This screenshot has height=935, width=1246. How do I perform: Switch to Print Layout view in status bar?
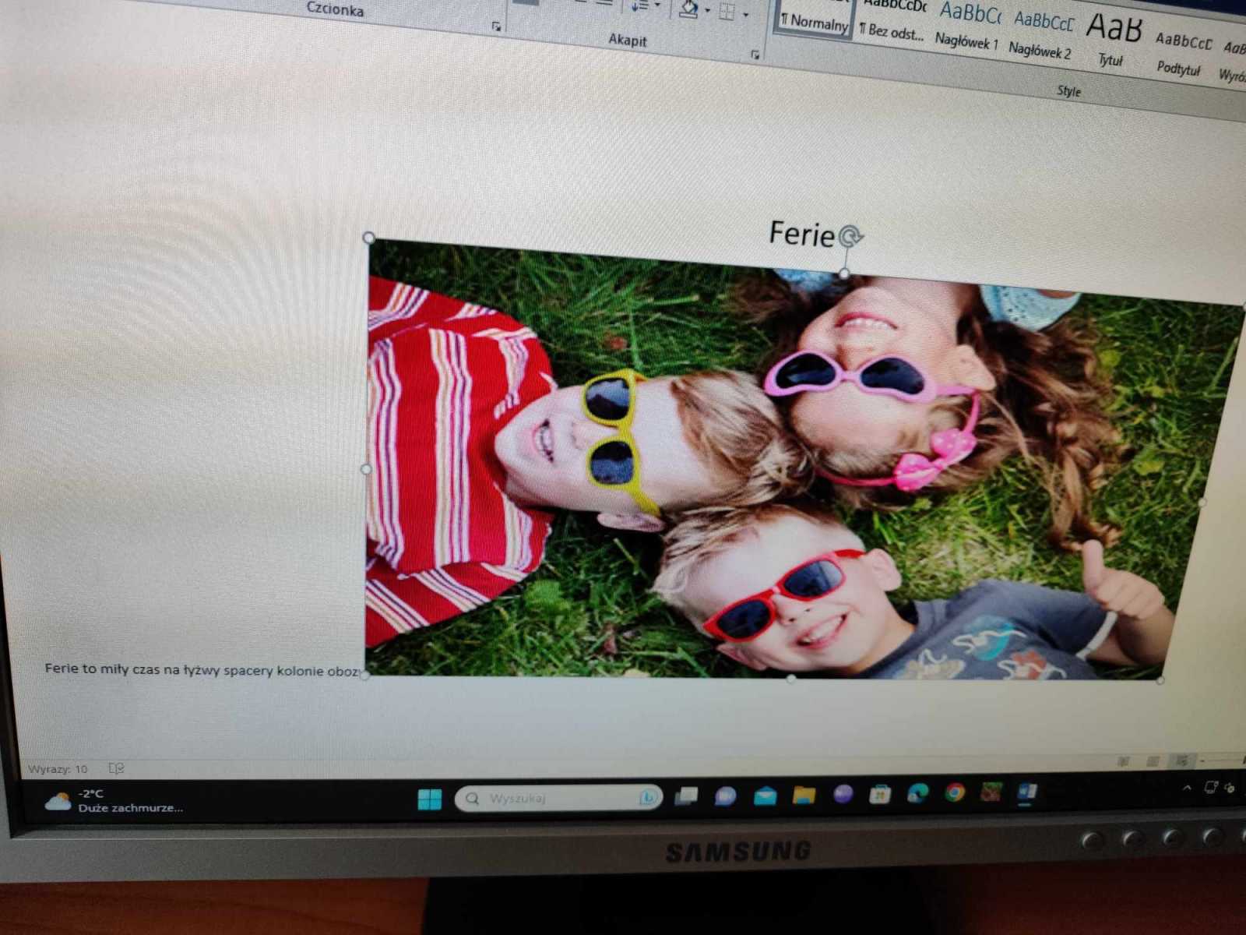coord(1153,760)
